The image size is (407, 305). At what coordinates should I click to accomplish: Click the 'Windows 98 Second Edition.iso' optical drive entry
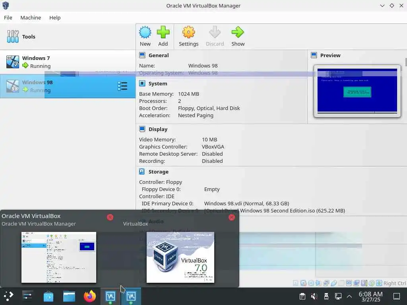(275, 210)
